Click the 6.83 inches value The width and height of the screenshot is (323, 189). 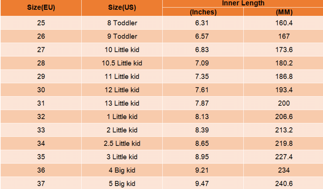click(202, 50)
